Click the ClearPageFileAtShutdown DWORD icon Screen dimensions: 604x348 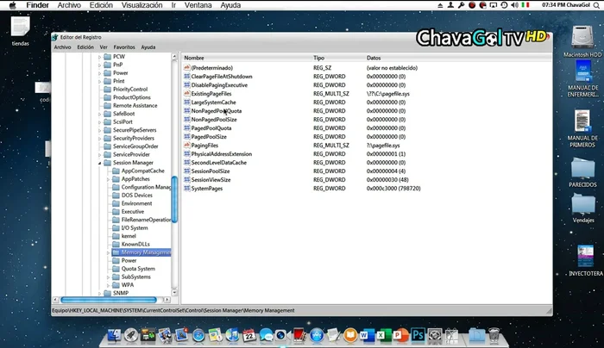point(187,76)
